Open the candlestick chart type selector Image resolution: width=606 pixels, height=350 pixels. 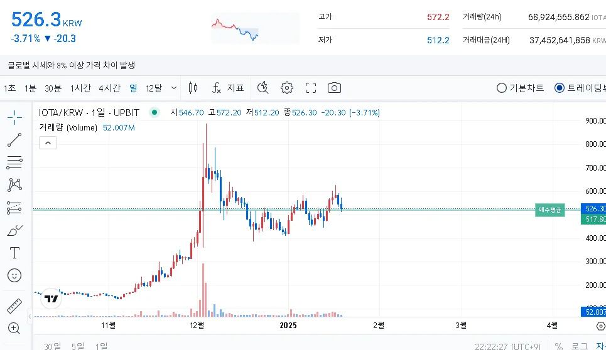coord(193,88)
